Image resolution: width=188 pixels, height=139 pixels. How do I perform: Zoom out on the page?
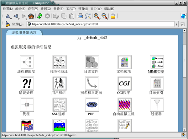[105, 16]
